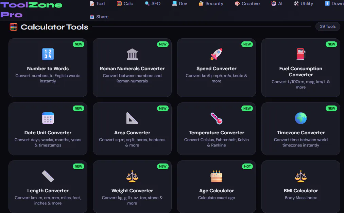Open Roman Numerals Converter title link
The image size is (344, 213).
(x=132, y=69)
